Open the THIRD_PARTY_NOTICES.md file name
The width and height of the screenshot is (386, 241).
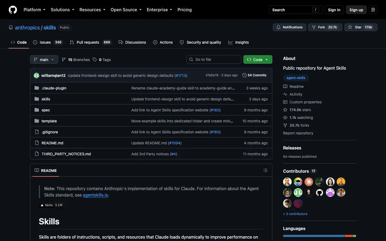(66, 154)
